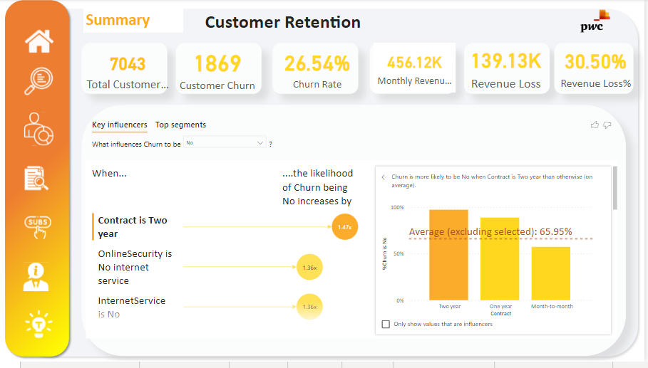Enable 'Only show values that are influencers'
Viewport: 648px width, 368px height.
[x=386, y=324]
